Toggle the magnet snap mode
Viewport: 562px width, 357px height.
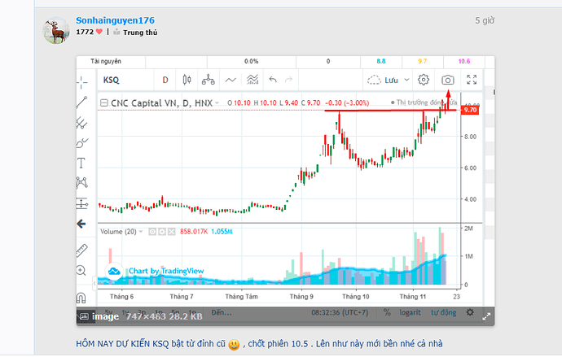point(81,298)
